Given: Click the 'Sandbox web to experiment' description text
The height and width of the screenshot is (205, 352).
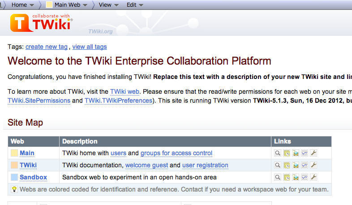Looking at the screenshot, I should (x=139, y=177).
